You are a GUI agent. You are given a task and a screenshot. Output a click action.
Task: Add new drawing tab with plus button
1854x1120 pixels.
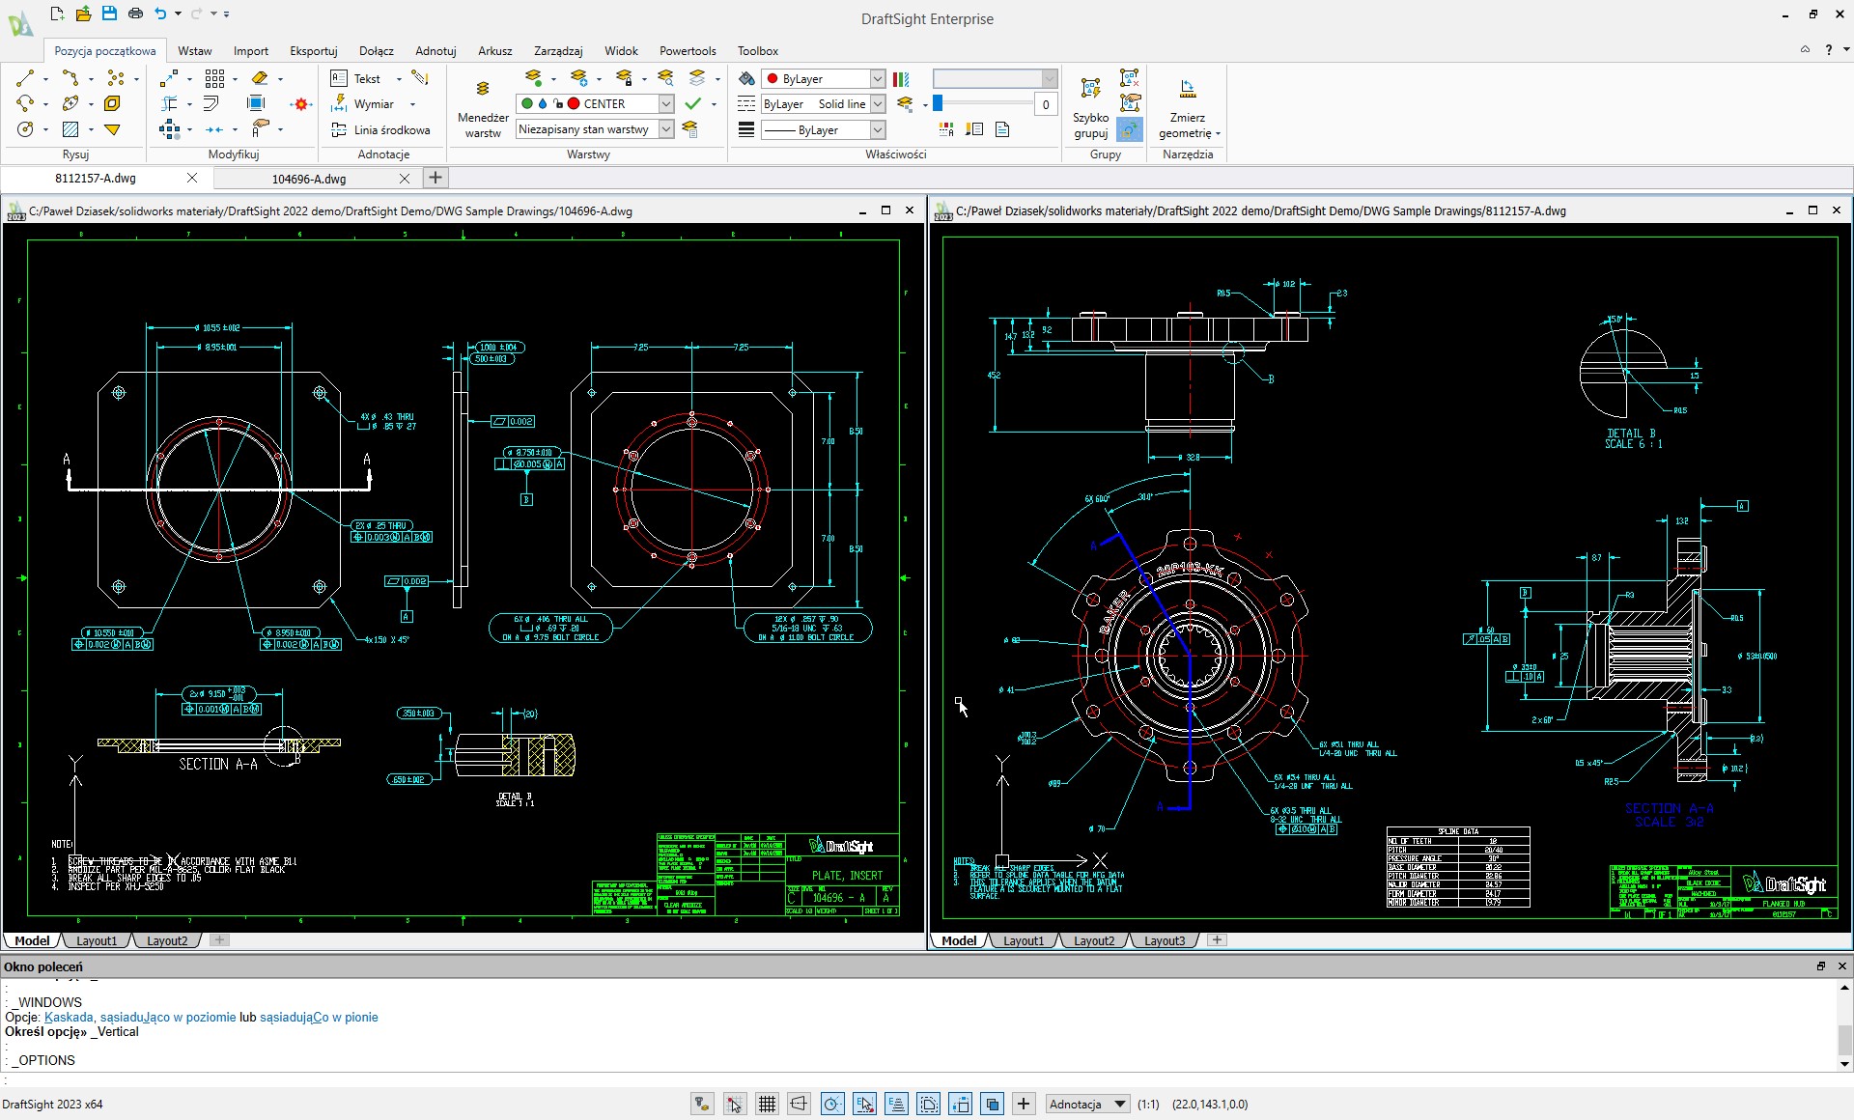pyautogui.click(x=435, y=178)
